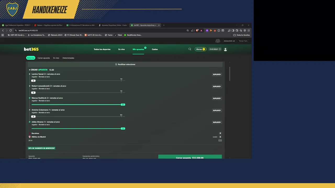Open Todos los deportes menu
Viewport: 335px width, 188px height.
point(102,49)
